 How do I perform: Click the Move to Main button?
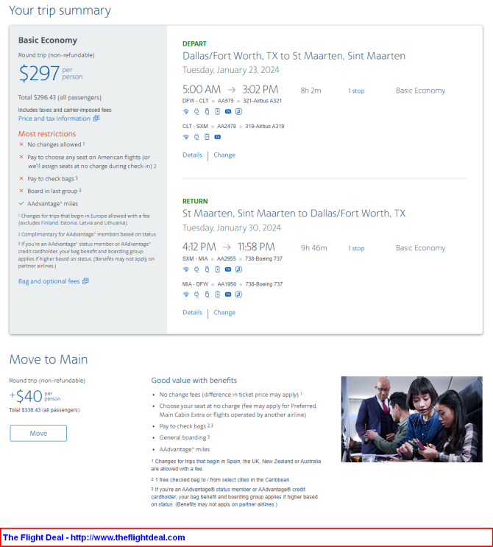coord(38,433)
